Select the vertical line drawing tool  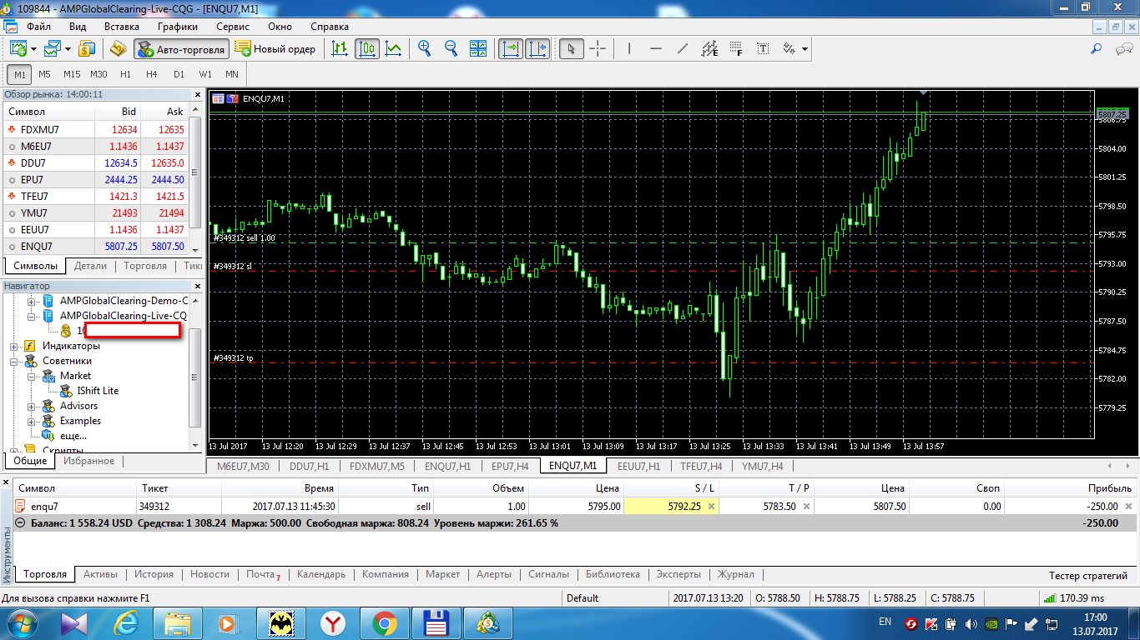click(628, 48)
